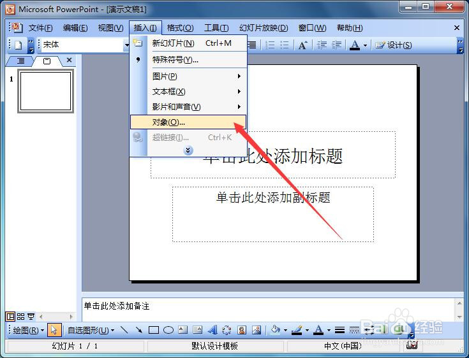This screenshot has width=469, height=358.
Task: Choose 对象(O)... from Insert menu
Action: pyautogui.click(x=188, y=122)
